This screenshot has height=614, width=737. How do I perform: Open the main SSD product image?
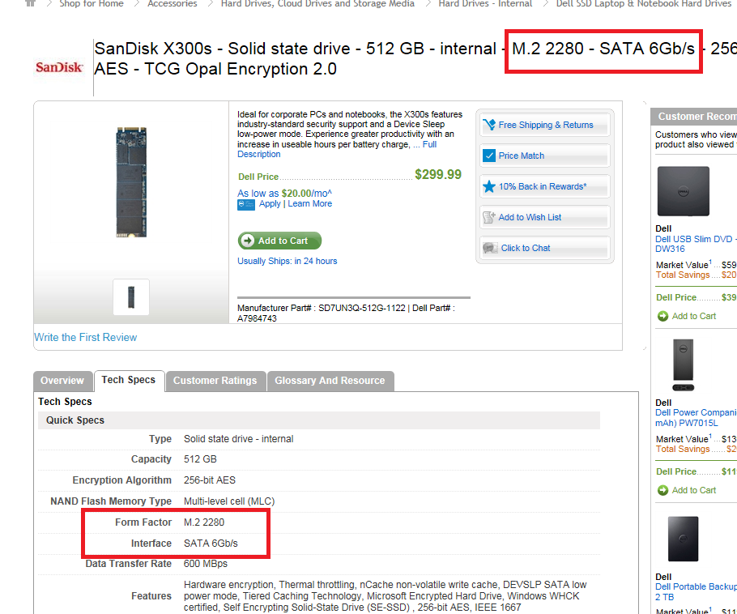tap(131, 182)
